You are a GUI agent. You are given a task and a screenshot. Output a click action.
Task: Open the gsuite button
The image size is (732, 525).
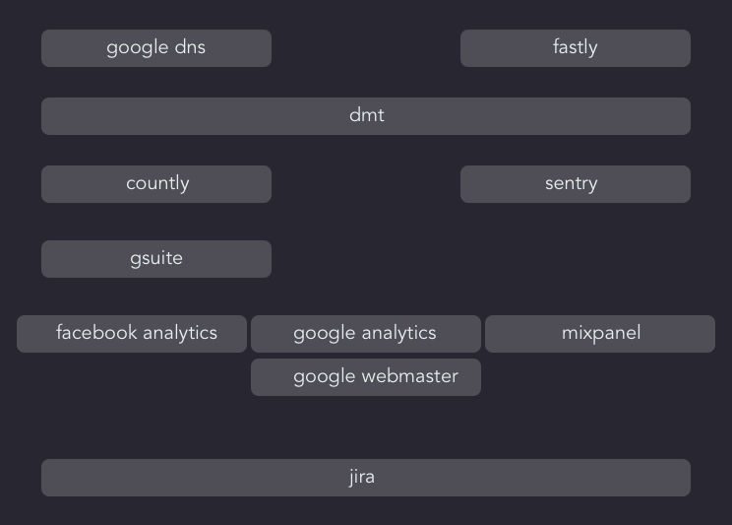[x=156, y=259]
